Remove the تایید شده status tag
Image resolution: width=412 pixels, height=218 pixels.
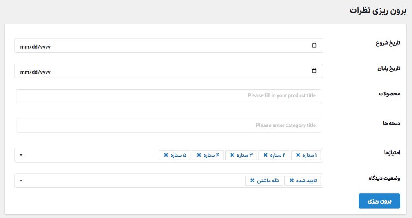(x=292, y=181)
